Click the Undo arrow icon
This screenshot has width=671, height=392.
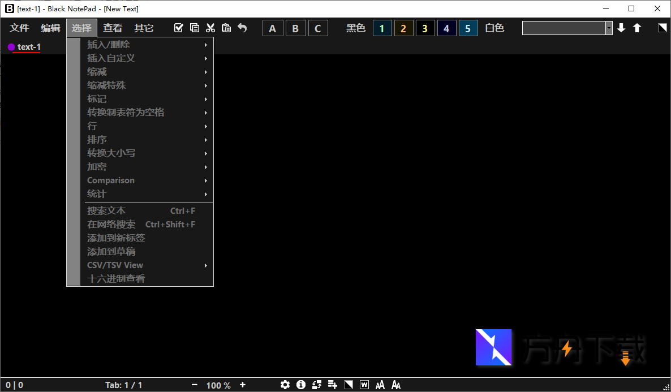(242, 27)
